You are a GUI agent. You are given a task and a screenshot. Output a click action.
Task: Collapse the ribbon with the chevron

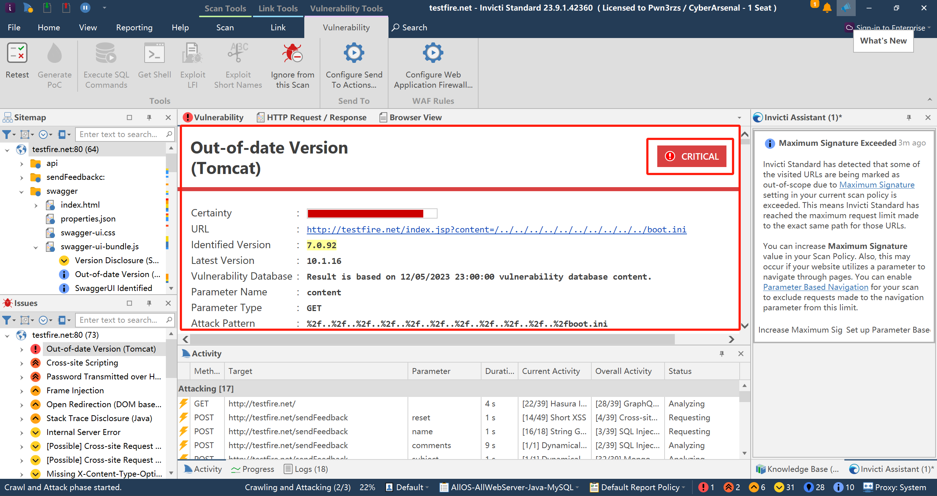tap(929, 99)
